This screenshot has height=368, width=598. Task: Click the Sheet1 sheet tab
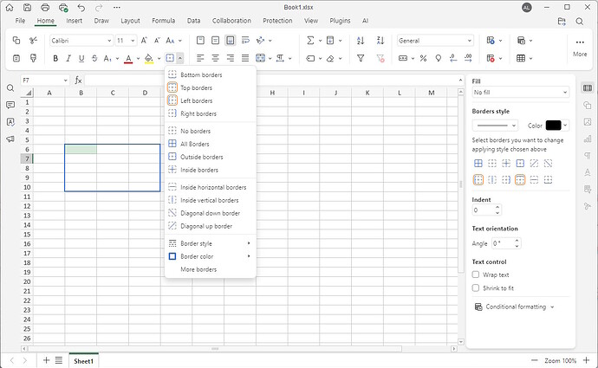tap(83, 360)
